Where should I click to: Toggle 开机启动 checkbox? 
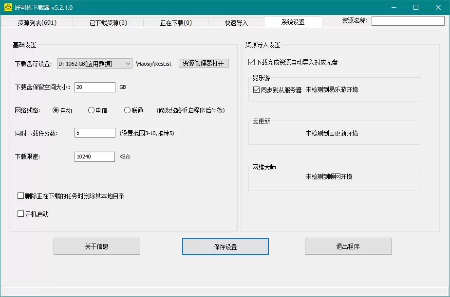tap(33, 214)
